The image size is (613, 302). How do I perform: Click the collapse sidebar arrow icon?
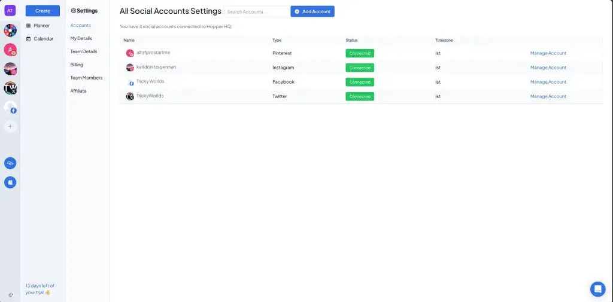[x=11, y=295]
